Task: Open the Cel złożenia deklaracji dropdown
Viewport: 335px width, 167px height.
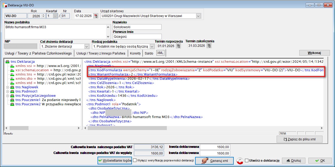Action: (87, 46)
